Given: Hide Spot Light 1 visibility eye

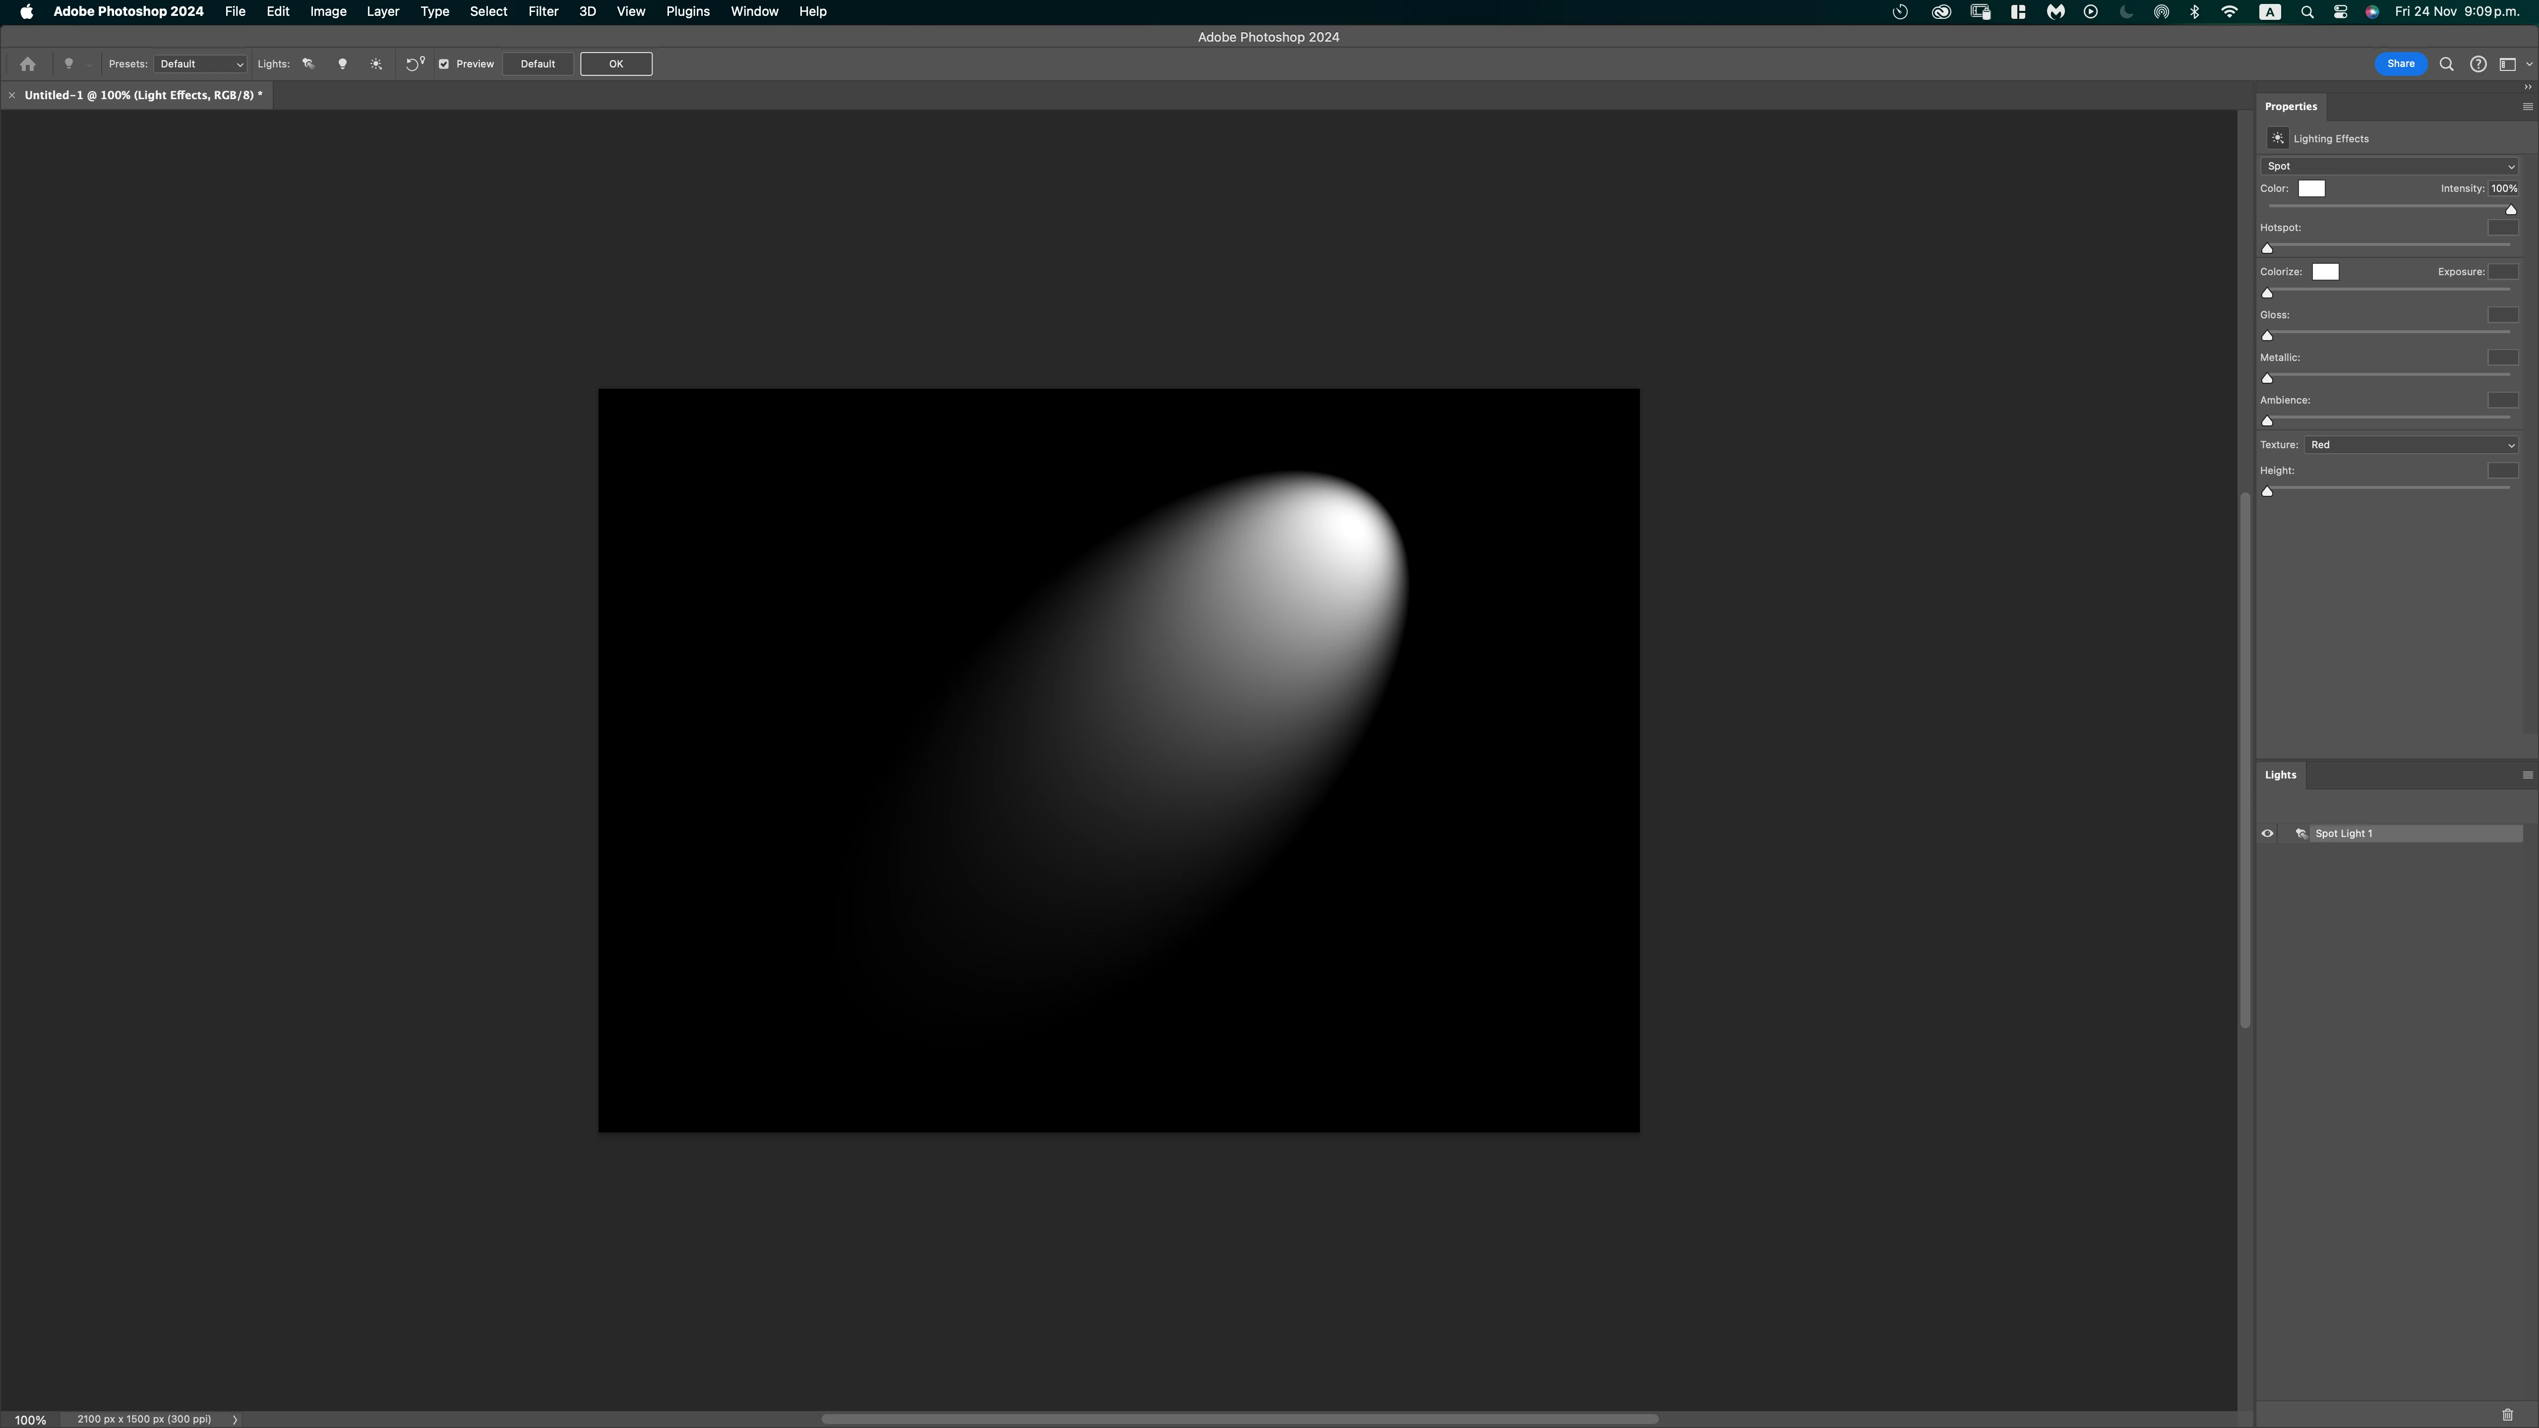Looking at the screenshot, I should (x=2267, y=833).
